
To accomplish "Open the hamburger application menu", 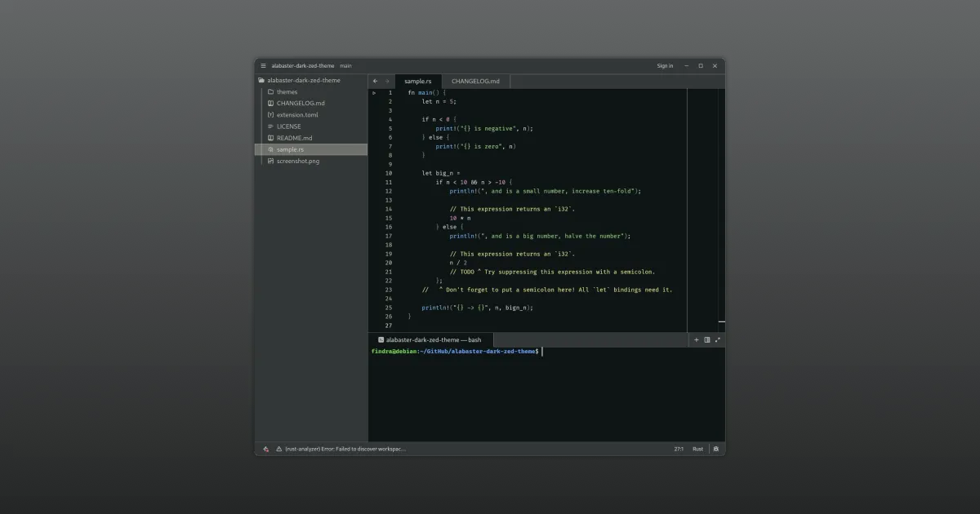I will tap(264, 66).
